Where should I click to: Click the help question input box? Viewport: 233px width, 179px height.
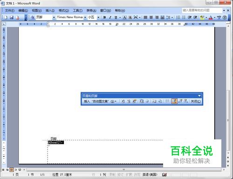click(202, 10)
